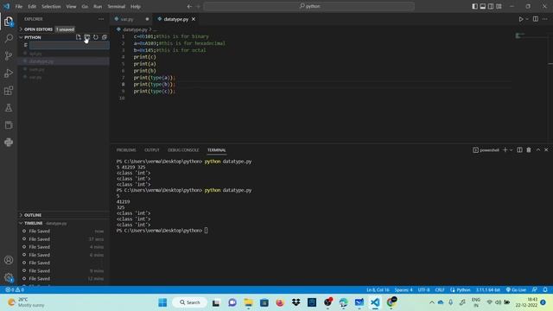The height and width of the screenshot is (311, 553).
Task: Open the Windows Start button
Action: pyautogui.click(x=162, y=302)
